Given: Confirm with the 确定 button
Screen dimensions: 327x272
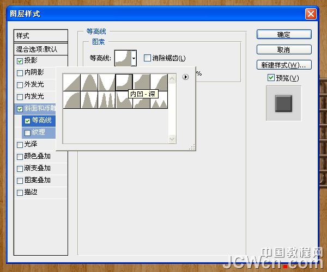Looking at the screenshot, I should pos(284,34).
